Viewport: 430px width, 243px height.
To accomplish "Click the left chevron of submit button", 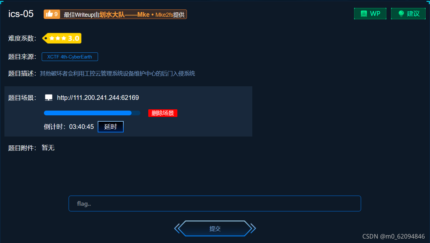I will [x=177, y=228].
